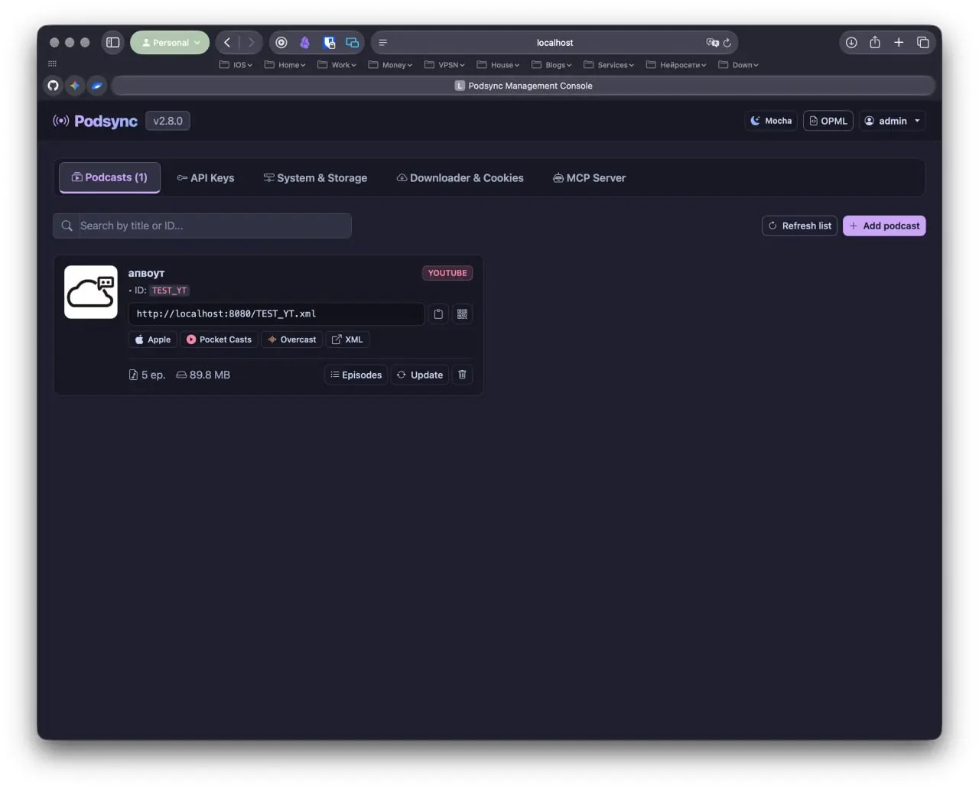Viewport: 979px width, 789px height.
Task: Click the апвоут podcast title
Action: pos(146,273)
